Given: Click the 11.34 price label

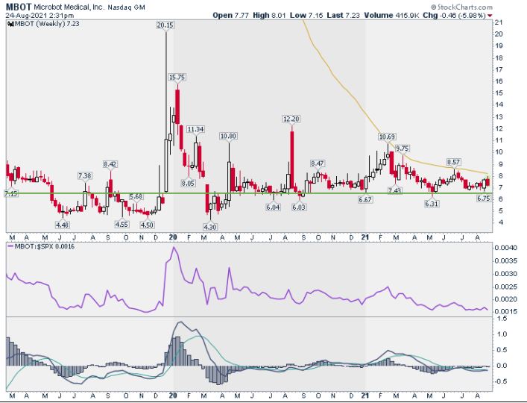Looking at the screenshot, I should (x=195, y=130).
